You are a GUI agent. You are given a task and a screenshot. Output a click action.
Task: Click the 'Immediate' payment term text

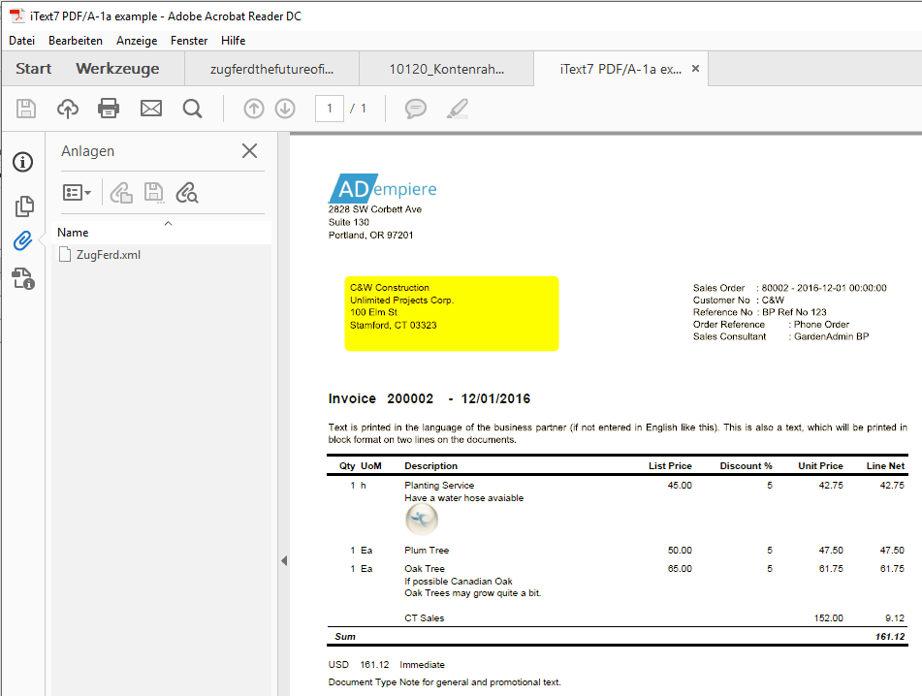422,665
